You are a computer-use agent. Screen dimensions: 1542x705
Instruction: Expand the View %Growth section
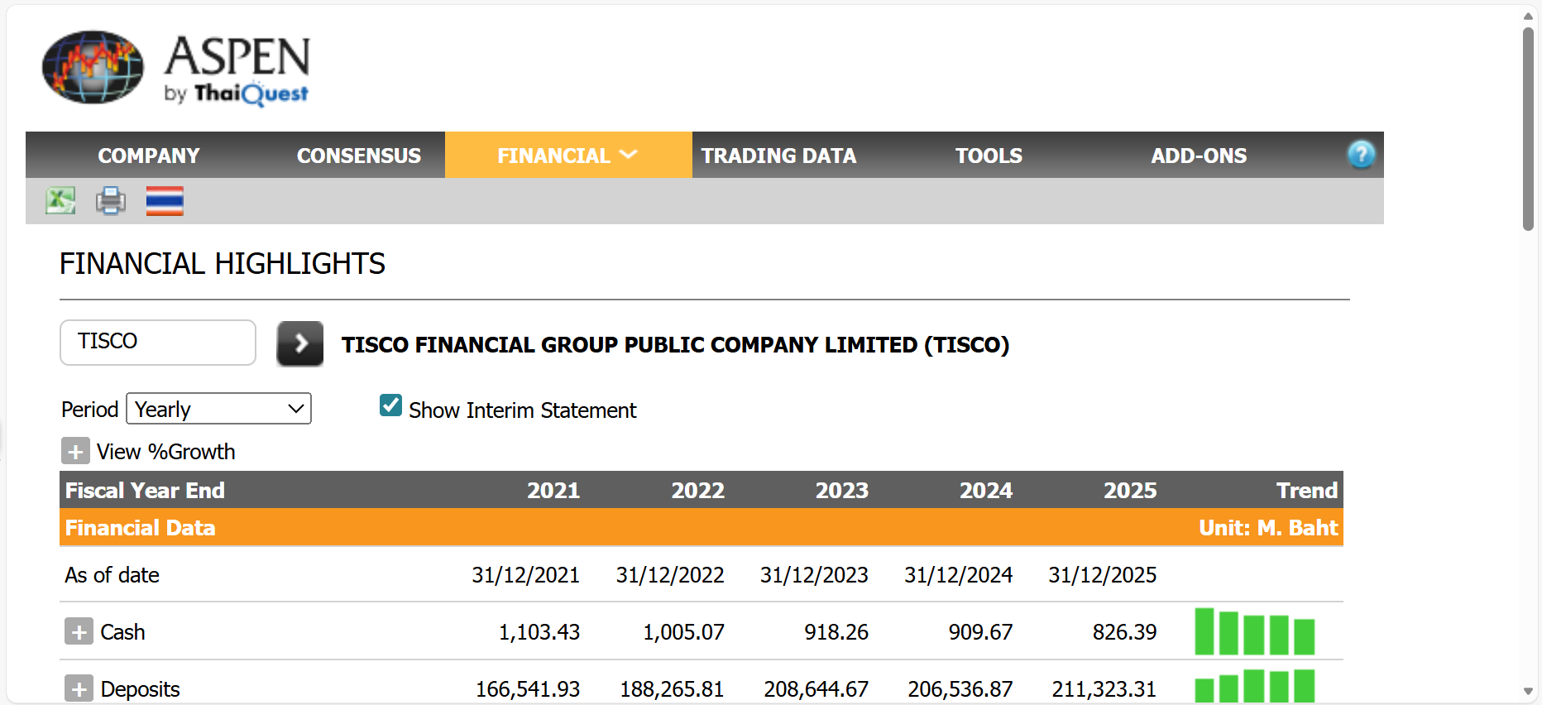click(x=75, y=452)
